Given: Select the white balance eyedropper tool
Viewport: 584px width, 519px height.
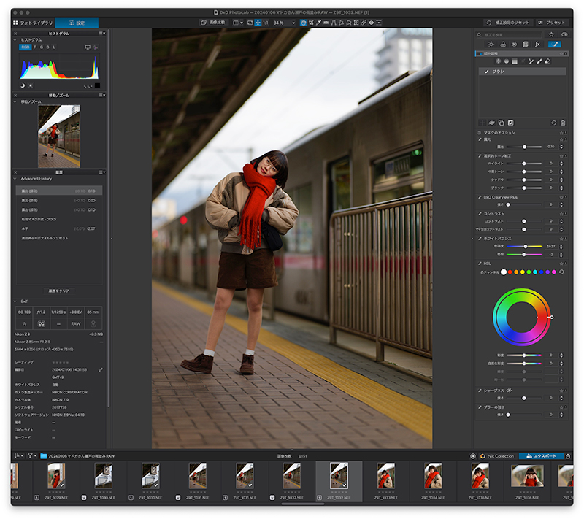Looking at the screenshot, I should tap(318, 23).
